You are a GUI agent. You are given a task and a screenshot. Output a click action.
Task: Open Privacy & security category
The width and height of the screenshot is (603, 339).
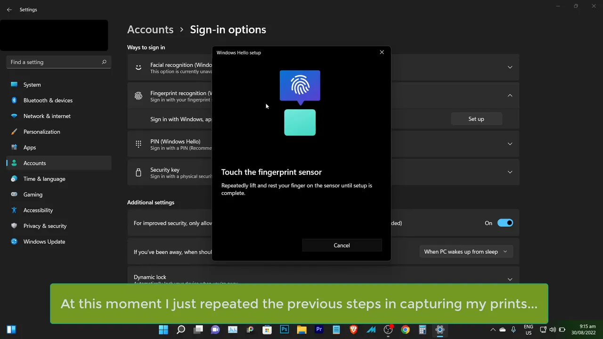(x=59, y=226)
